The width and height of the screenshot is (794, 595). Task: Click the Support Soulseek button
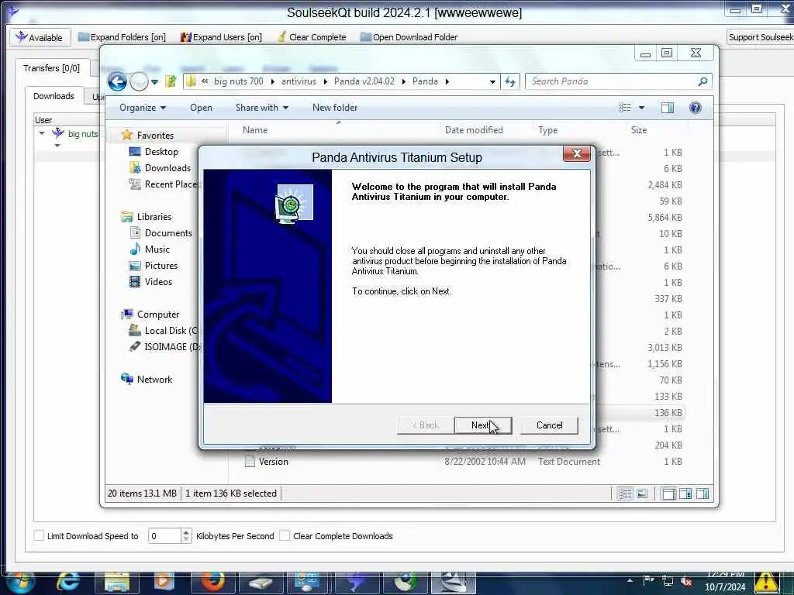760,37
